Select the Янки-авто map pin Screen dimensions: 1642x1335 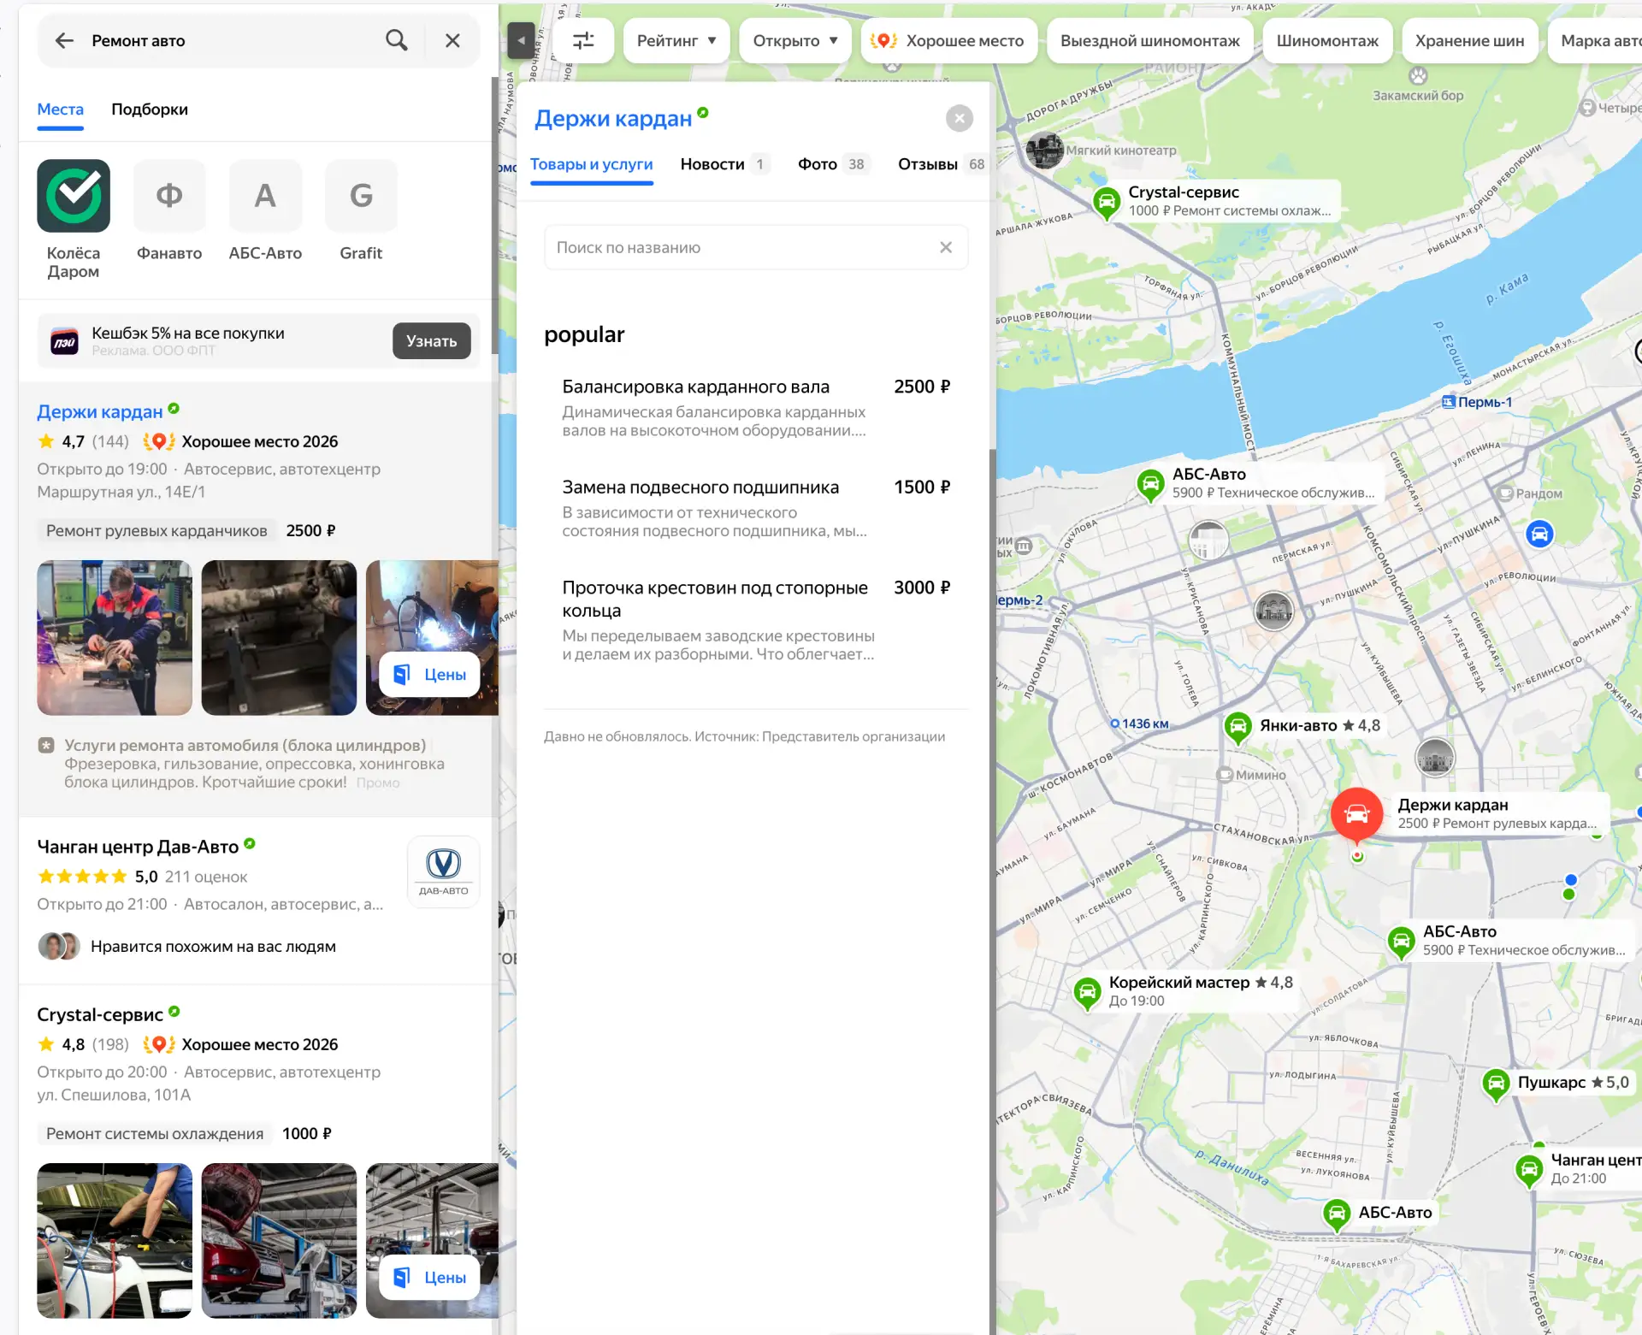coord(1238,728)
